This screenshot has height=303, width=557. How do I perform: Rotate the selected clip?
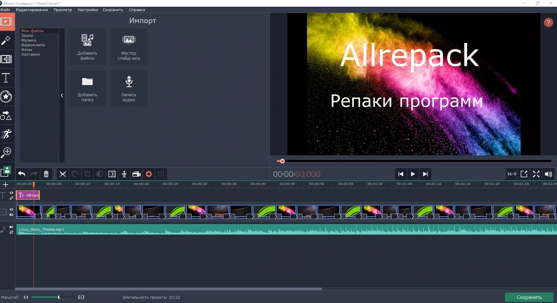click(x=75, y=174)
